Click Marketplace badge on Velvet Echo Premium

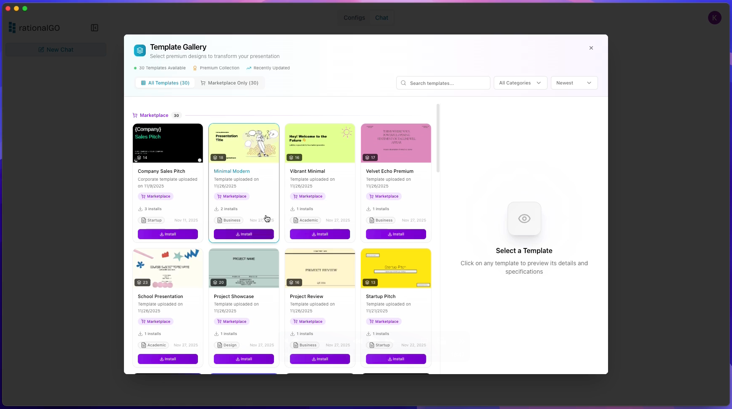(384, 196)
